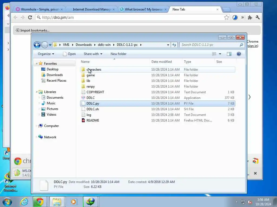Select the characters folder

[158, 70]
